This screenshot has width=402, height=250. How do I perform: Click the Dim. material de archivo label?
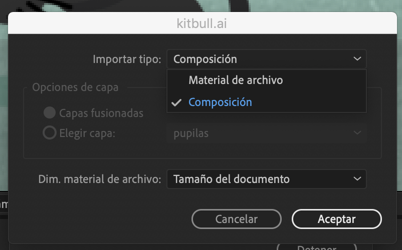[100, 179]
